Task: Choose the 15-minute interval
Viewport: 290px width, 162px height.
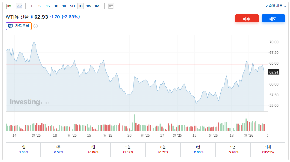Action: tap(48, 6)
